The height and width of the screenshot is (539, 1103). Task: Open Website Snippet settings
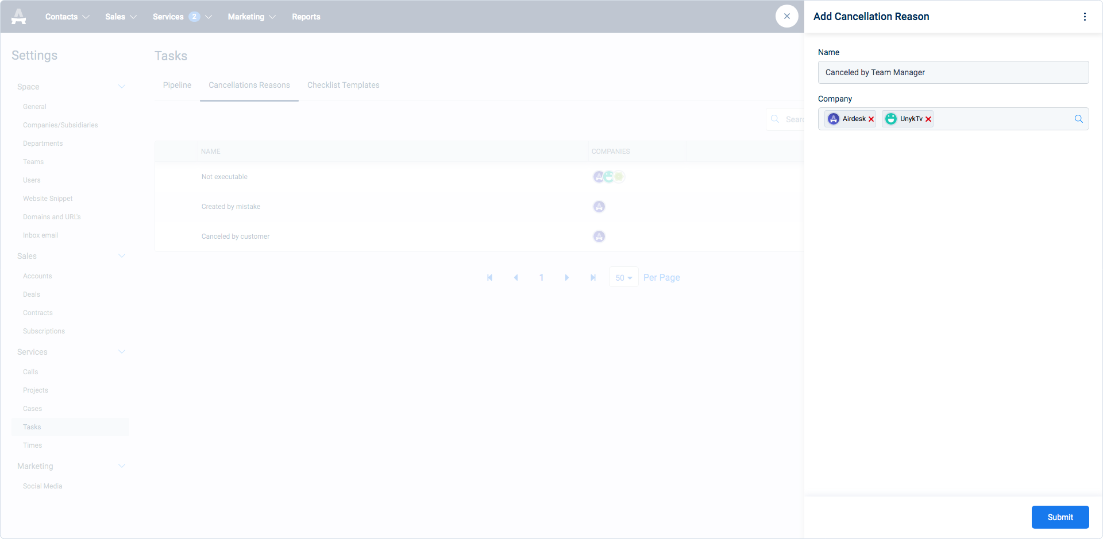[48, 199]
